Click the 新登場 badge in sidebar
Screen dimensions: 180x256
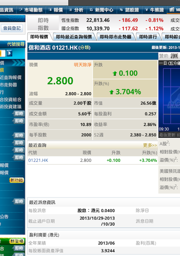[17, 241]
